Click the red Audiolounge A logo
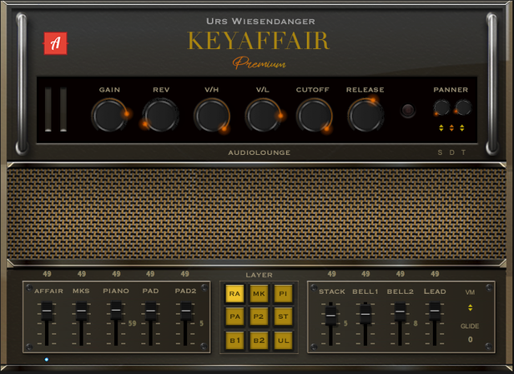 tap(55, 43)
